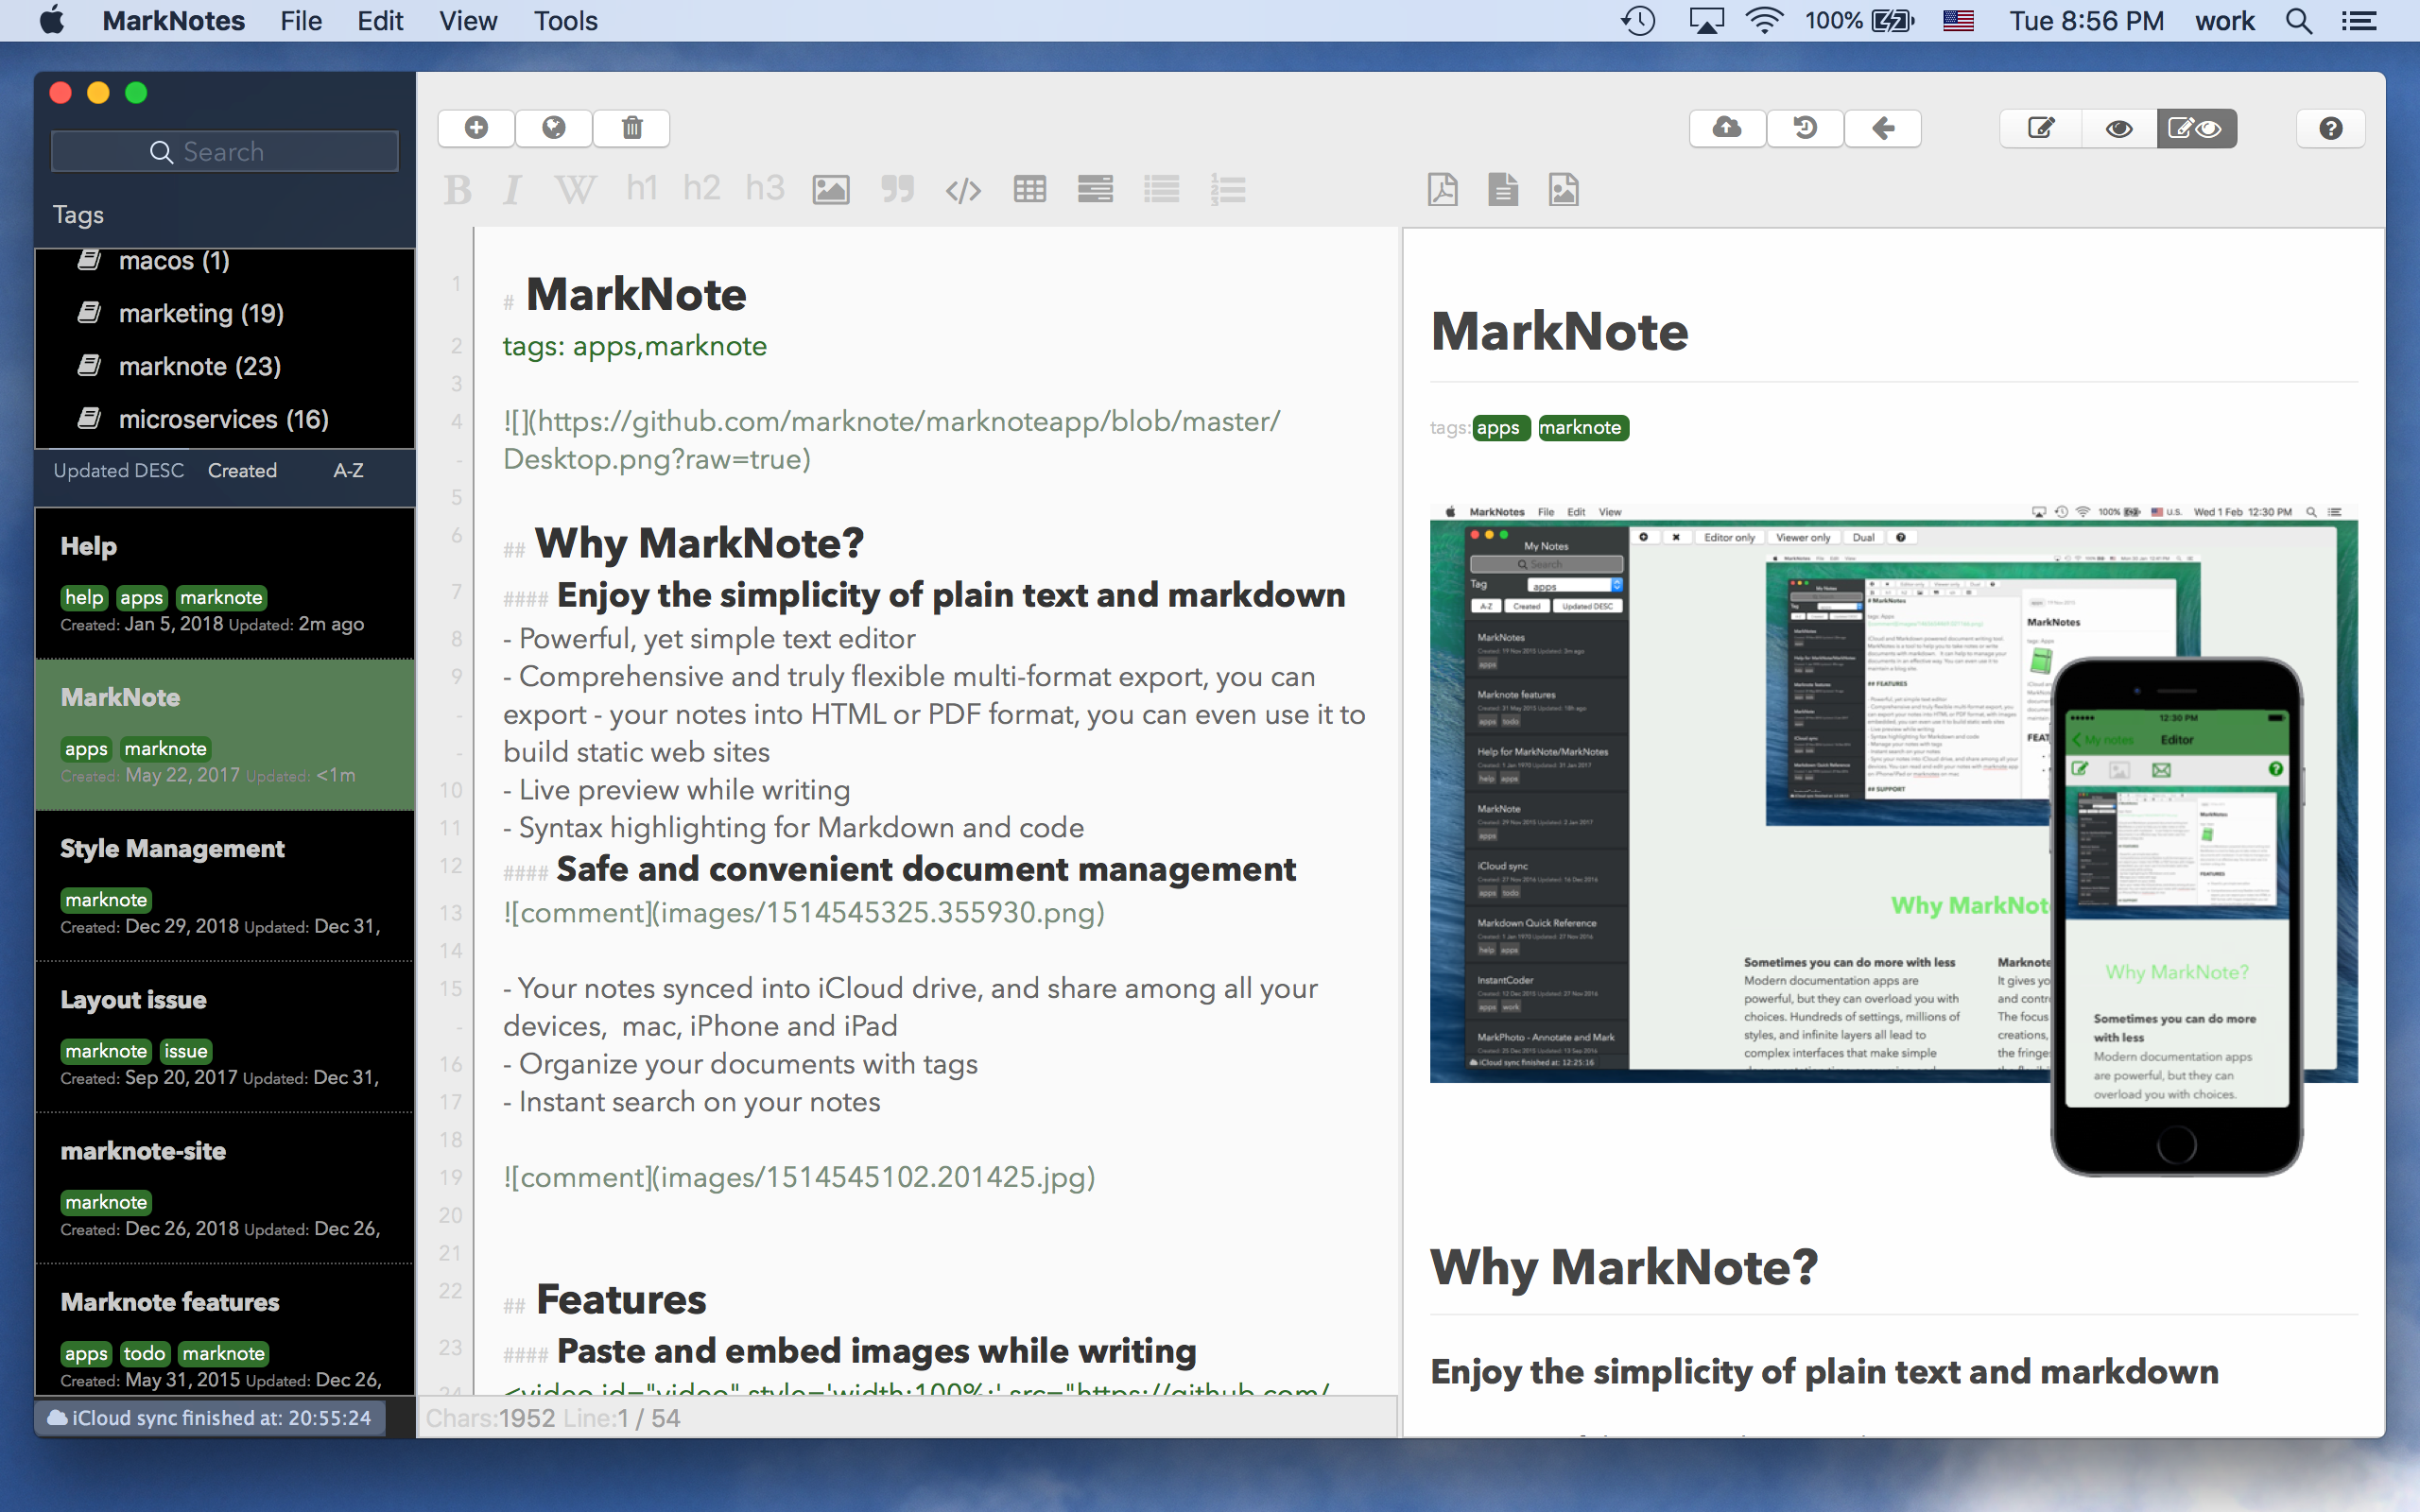Viewport: 2420px width, 1512px height.
Task: Switch to viewer-only eye mode
Action: (x=2118, y=128)
